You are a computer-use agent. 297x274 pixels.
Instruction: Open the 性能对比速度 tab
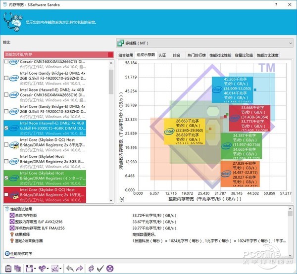[x=267, y=55]
